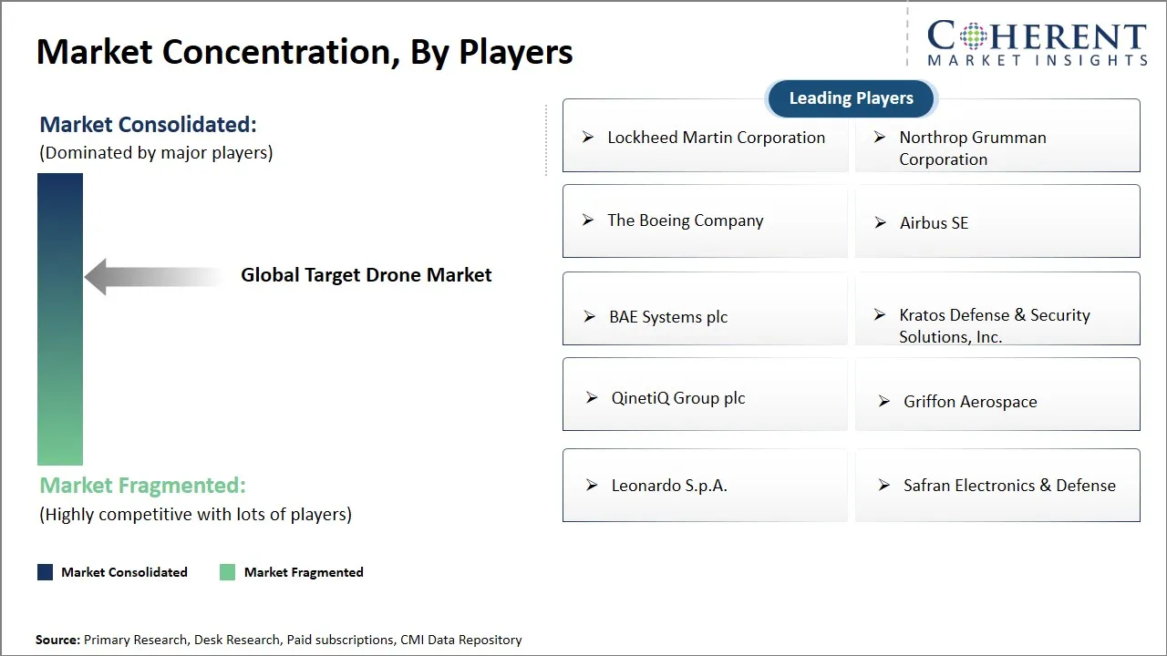The width and height of the screenshot is (1167, 656).
Task: Click the vertical market concentration gradient bar
Action: pyautogui.click(x=60, y=319)
